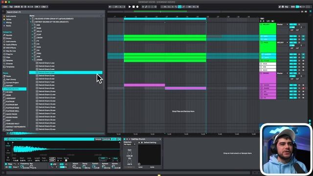Select the Sounds category in browser

9,35
